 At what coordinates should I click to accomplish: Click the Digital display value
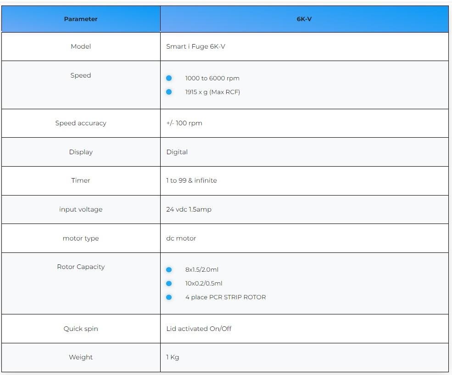click(x=177, y=152)
